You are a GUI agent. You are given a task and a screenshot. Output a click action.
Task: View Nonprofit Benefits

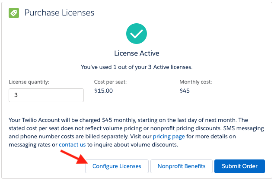181,166
